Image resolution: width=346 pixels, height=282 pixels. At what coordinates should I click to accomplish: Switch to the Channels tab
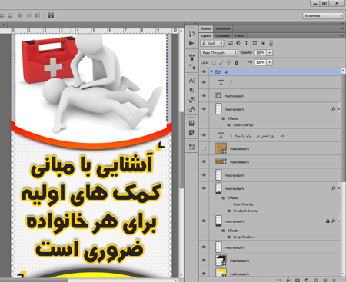click(x=223, y=35)
